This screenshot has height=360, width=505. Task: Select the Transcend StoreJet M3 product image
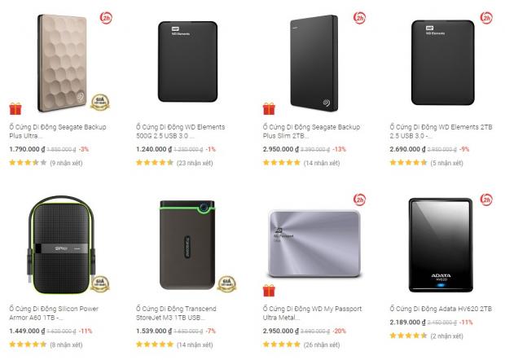[187, 244]
